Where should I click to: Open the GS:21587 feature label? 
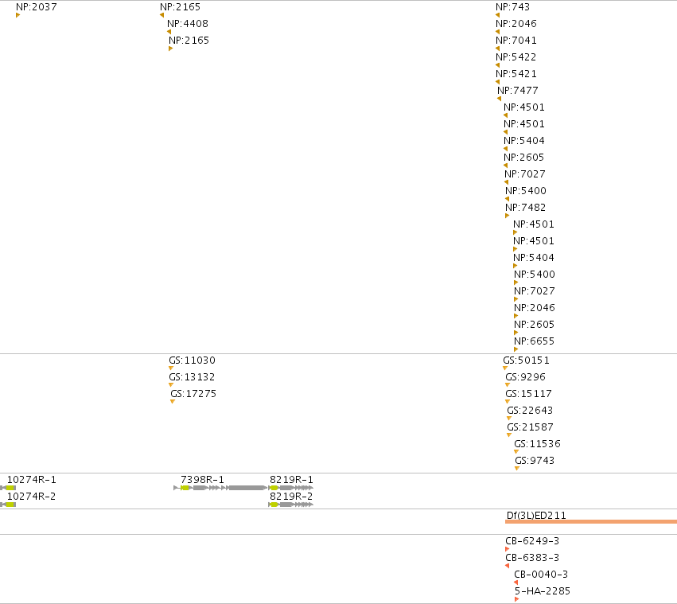530,427
